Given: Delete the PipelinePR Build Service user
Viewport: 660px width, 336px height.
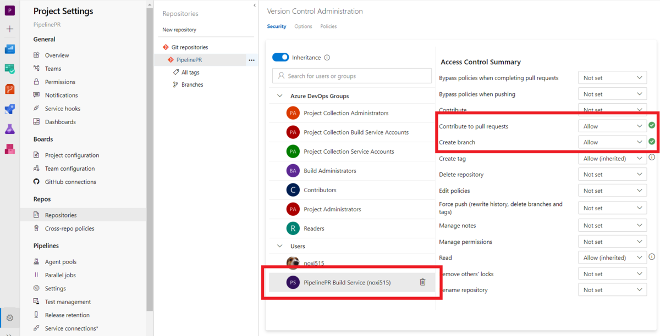Looking at the screenshot, I should coord(422,282).
